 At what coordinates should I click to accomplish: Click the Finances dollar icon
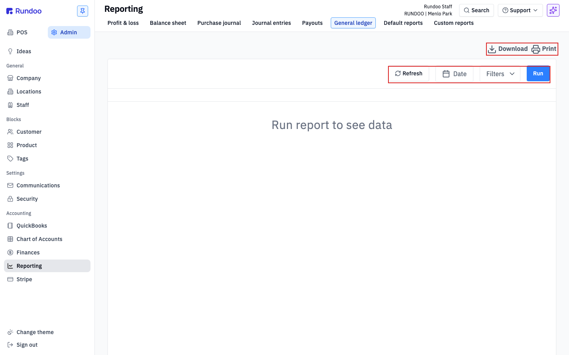point(10,252)
